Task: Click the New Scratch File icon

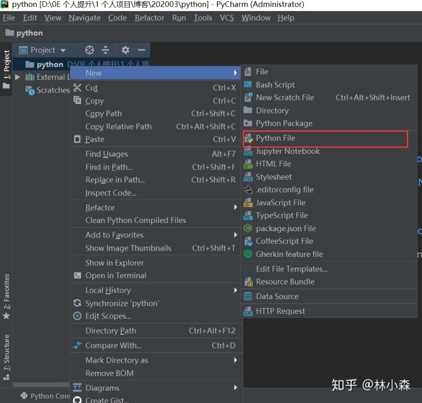Action: pos(248,97)
